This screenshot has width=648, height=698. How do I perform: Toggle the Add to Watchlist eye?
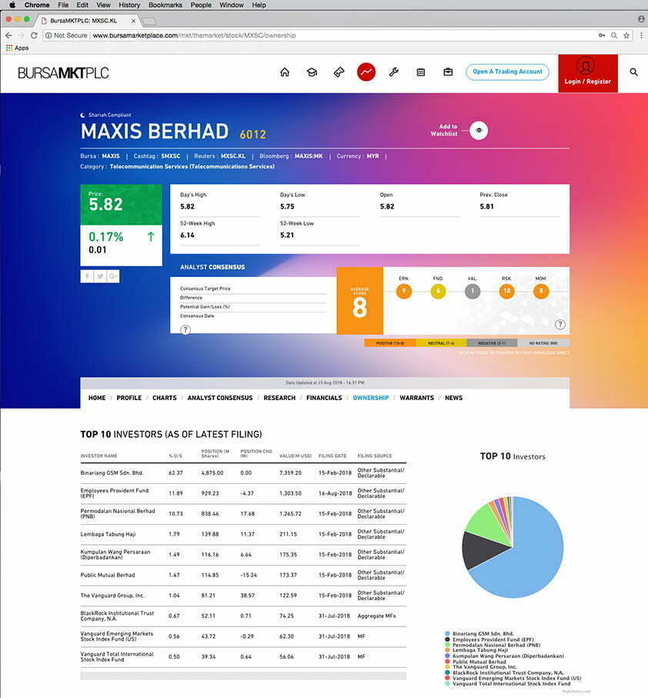(x=479, y=131)
